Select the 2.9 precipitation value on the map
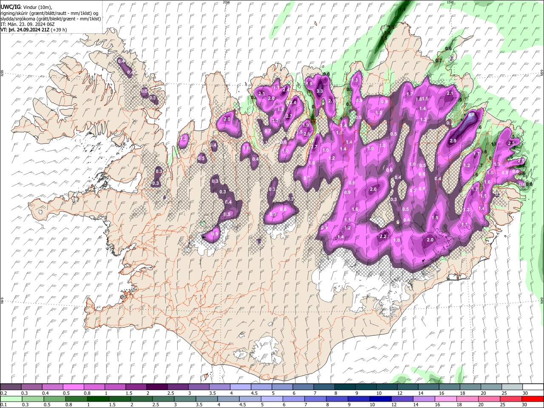 453,141
